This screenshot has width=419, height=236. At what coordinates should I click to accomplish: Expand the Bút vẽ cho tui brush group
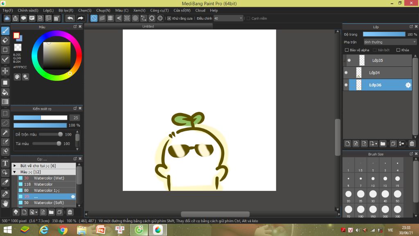tap(15, 166)
